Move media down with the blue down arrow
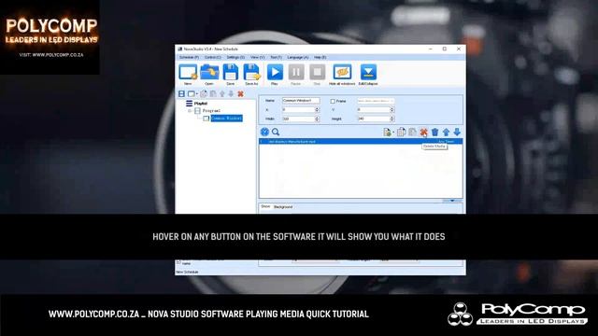The image size is (598, 336). 457,133
